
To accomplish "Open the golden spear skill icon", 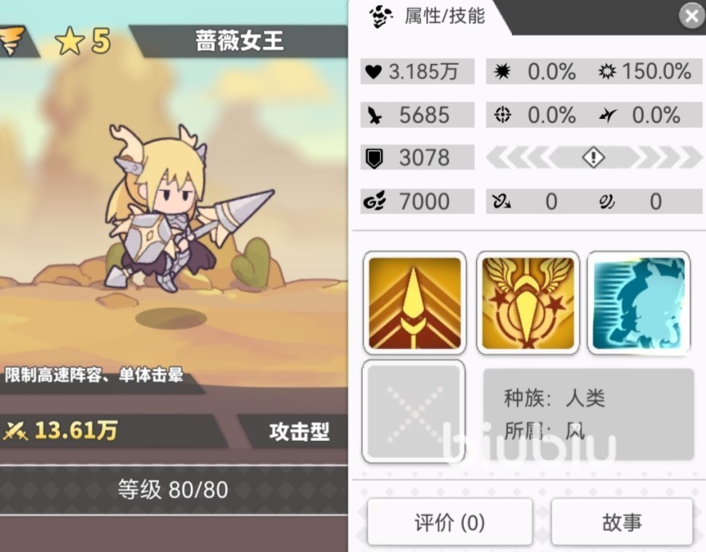I will (414, 303).
